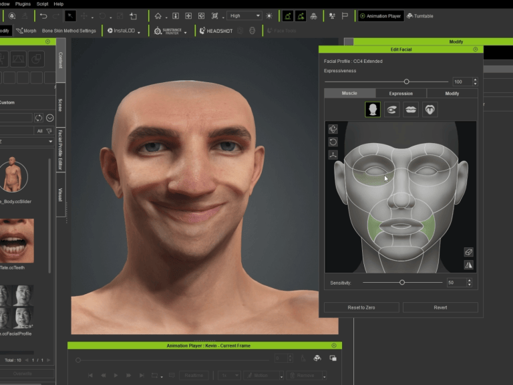Open the Facial Profile Editor side tab
Image resolution: width=513 pixels, height=385 pixels.
[61, 150]
